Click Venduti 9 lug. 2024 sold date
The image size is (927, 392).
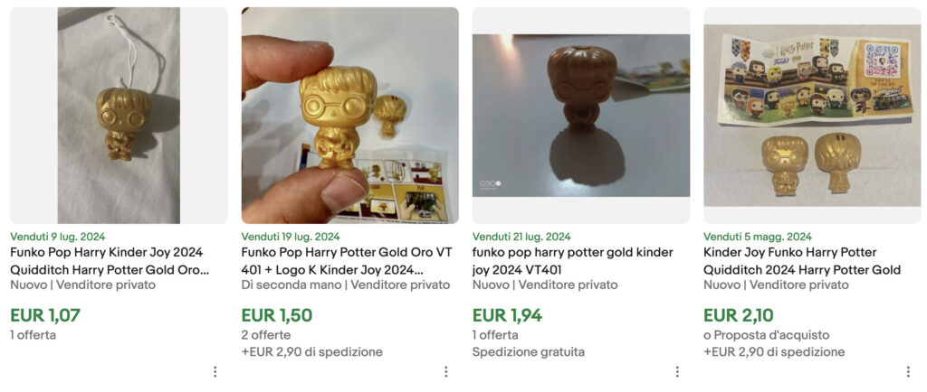click(58, 237)
